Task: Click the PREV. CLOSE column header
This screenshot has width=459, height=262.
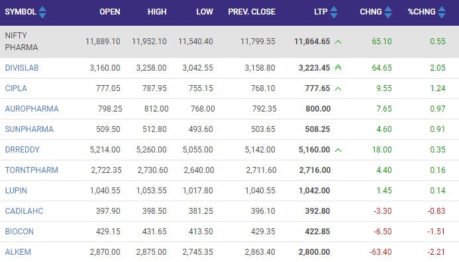Action: point(252,12)
